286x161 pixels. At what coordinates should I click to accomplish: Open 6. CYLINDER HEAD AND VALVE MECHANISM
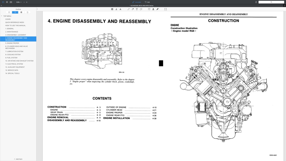16,47
